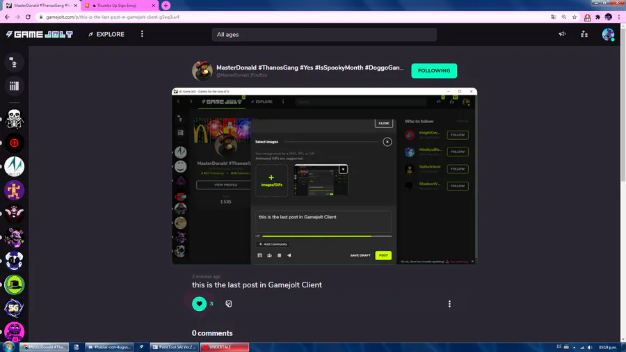Click the @MasterDonald_Floofboi username
The width and height of the screenshot is (626, 352).
pyautogui.click(x=242, y=75)
